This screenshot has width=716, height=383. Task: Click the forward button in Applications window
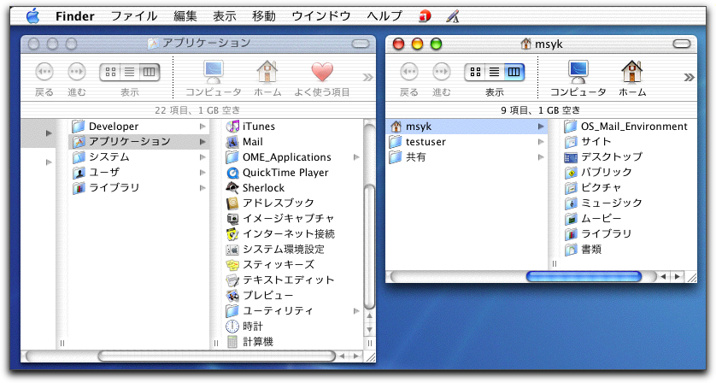77,73
